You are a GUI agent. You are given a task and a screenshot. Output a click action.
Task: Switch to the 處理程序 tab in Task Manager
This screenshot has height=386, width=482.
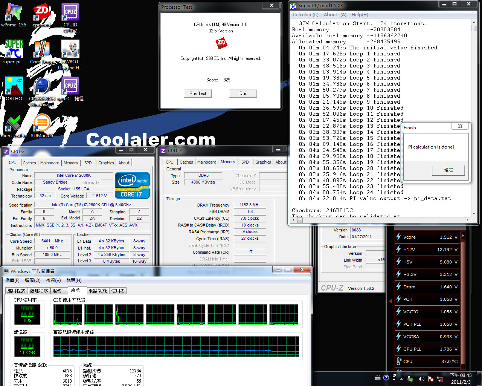click(x=39, y=291)
